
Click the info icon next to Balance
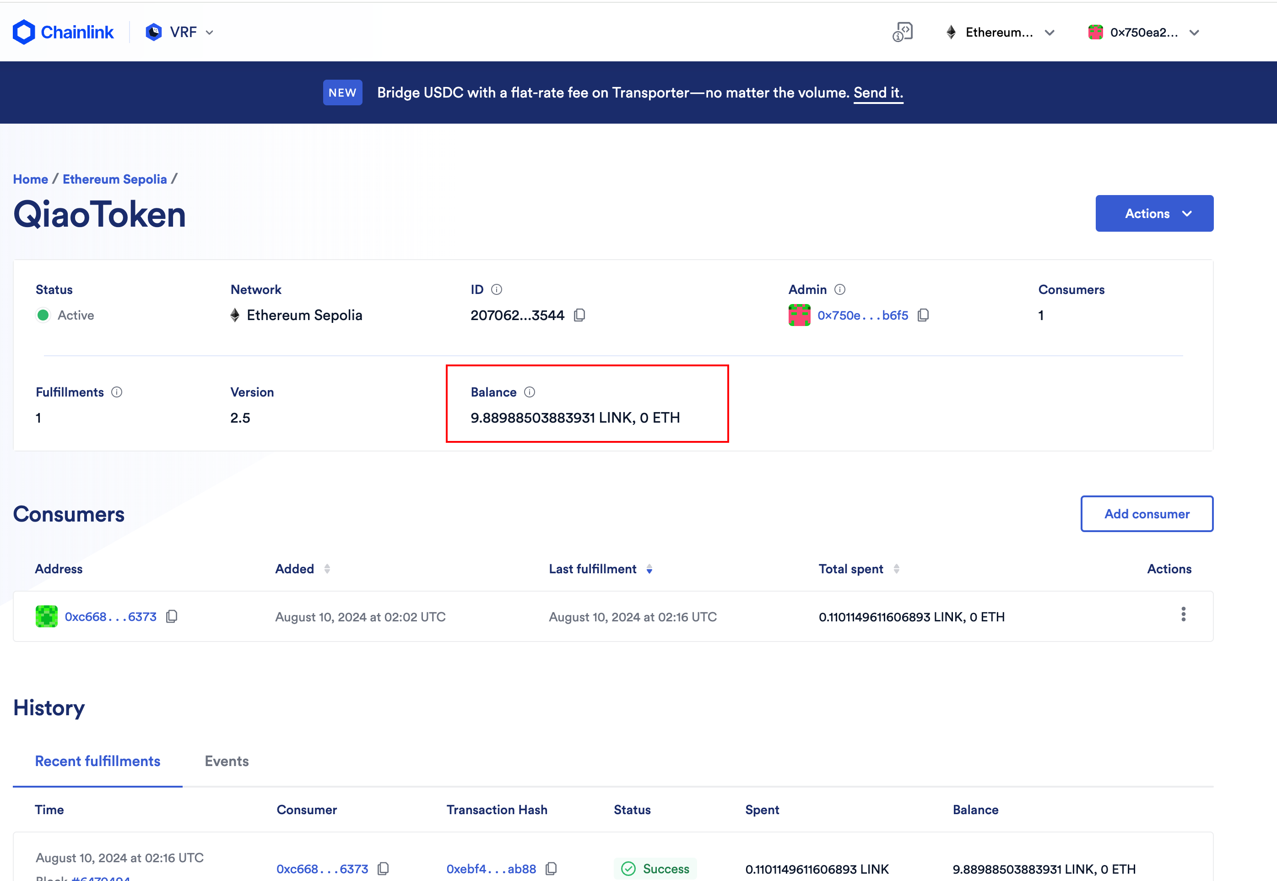pos(530,392)
